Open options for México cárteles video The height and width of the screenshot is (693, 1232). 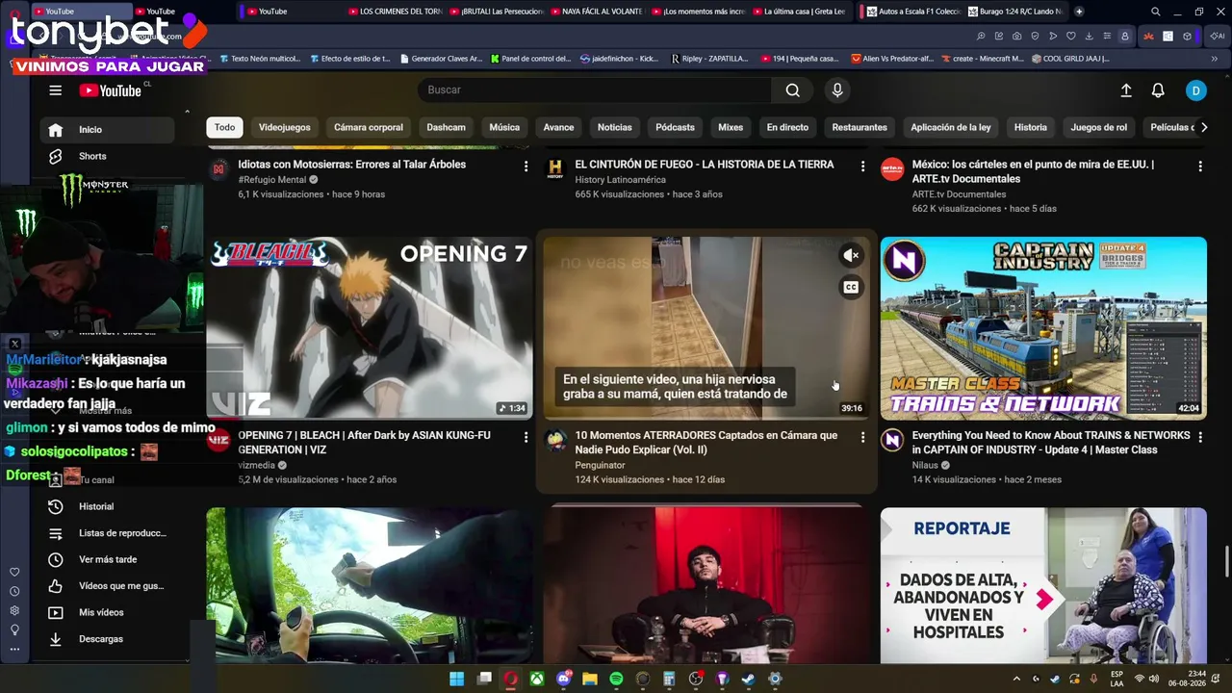pos(1199,167)
